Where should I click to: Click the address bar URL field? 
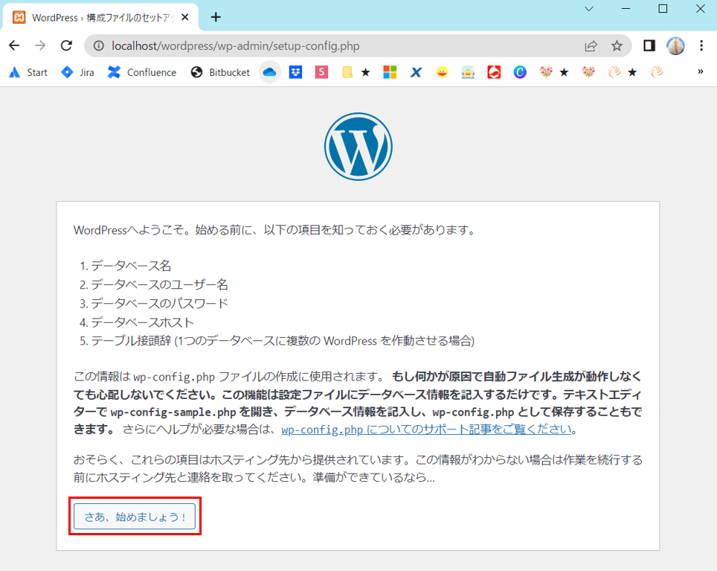point(335,45)
